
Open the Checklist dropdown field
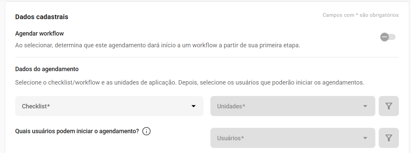tap(109, 106)
